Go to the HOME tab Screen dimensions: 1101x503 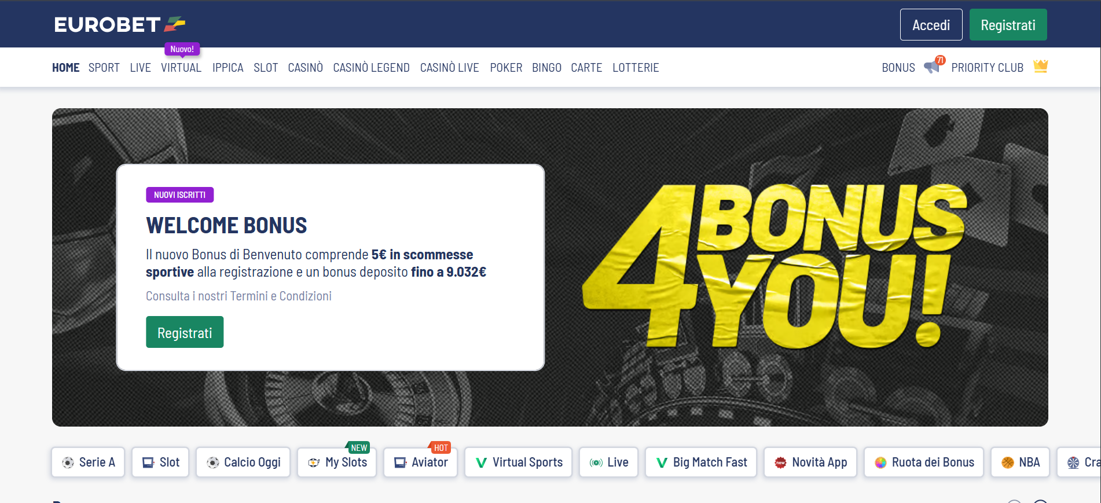pyautogui.click(x=66, y=68)
